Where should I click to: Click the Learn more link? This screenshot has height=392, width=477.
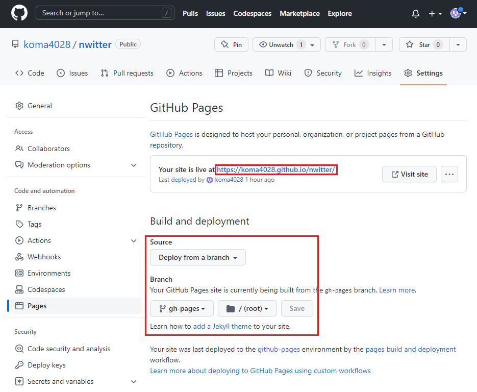pos(397,290)
